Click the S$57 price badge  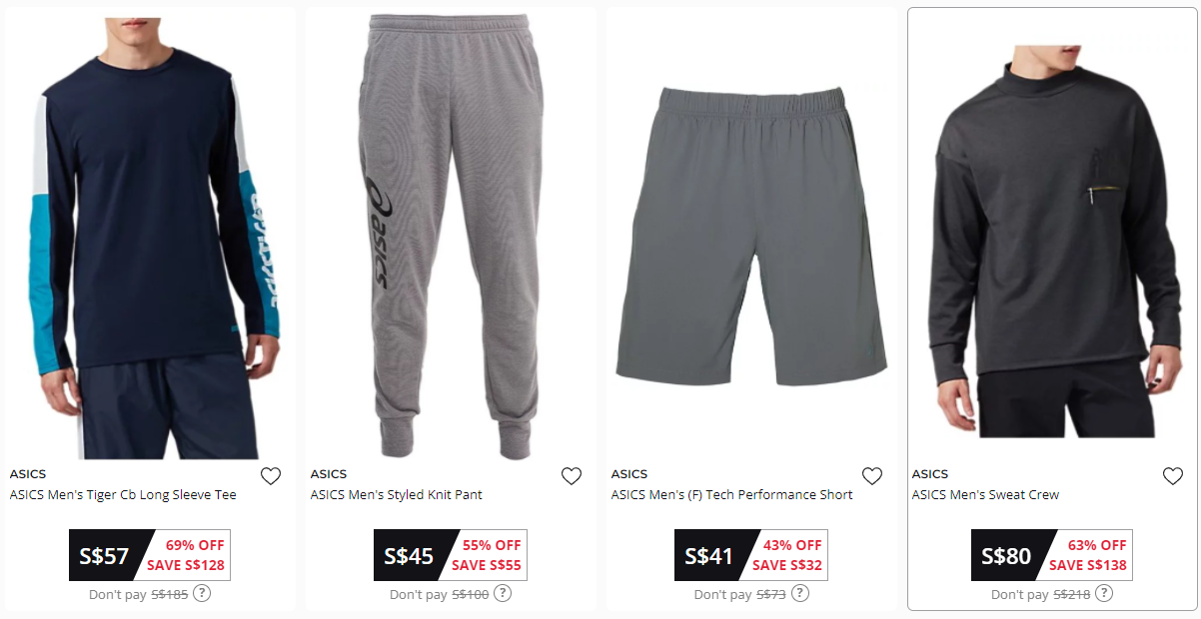click(x=150, y=555)
